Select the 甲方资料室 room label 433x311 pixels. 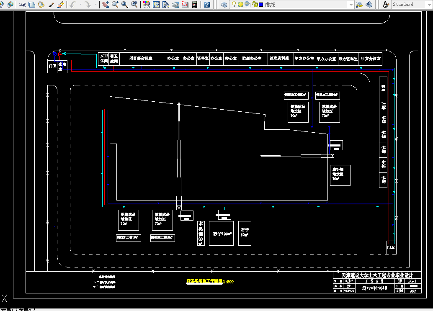pos(348,59)
